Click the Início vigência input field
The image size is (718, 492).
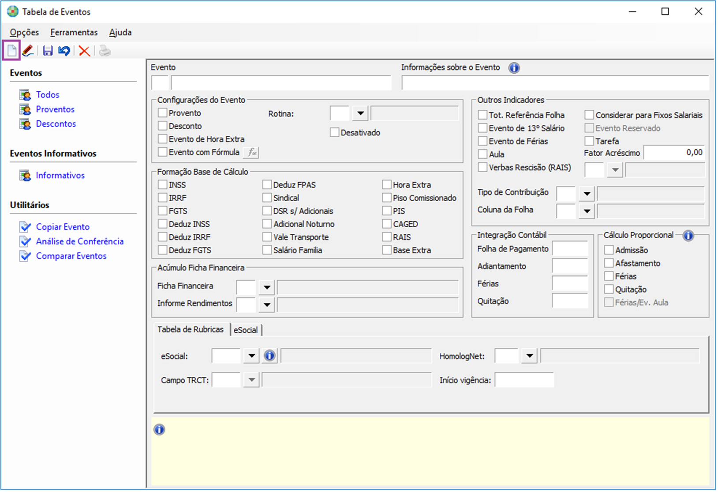click(x=524, y=379)
